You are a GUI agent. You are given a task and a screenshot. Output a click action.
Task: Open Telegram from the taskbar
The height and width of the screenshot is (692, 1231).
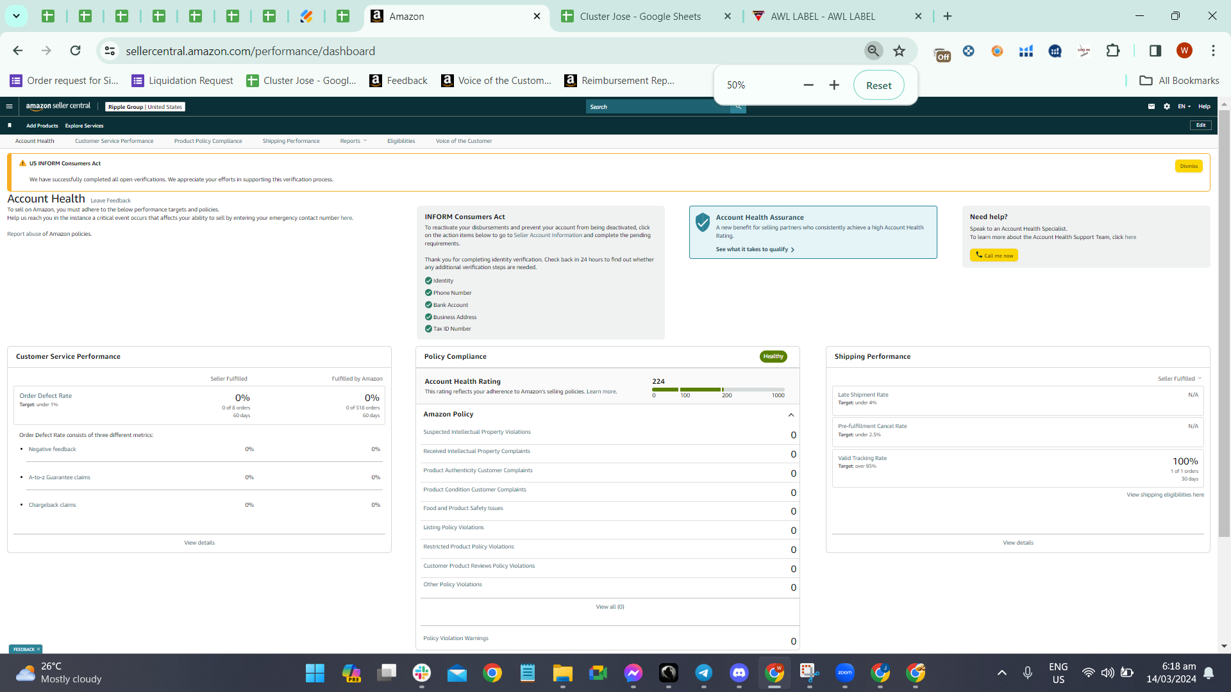point(704,673)
